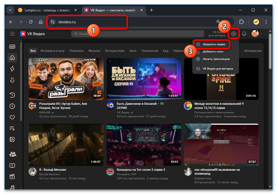Viewport: 277px width, 194px height.
Task: Open the Вольф Мессинг channel name link
Action: coord(50,174)
